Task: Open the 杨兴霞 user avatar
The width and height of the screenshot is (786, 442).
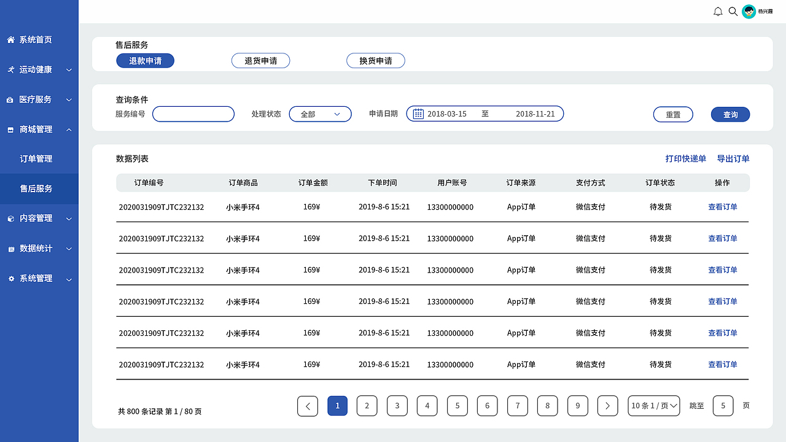Action: pyautogui.click(x=749, y=11)
